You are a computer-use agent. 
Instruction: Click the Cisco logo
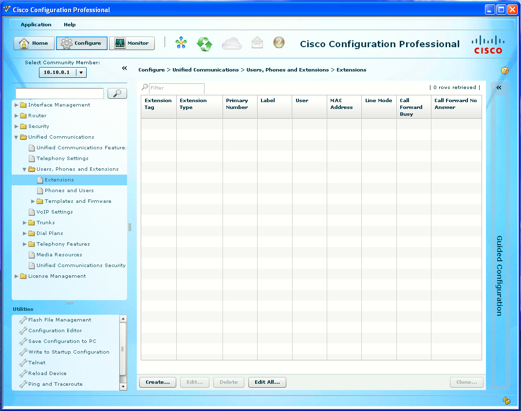click(488, 45)
